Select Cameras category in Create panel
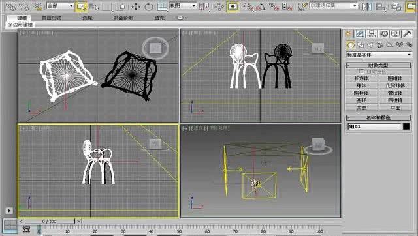The height and width of the screenshot is (236, 418). coord(380,45)
